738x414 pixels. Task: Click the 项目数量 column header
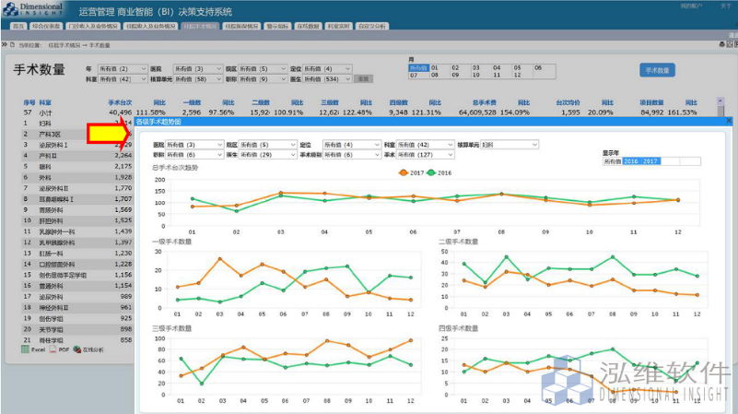pyautogui.click(x=651, y=102)
